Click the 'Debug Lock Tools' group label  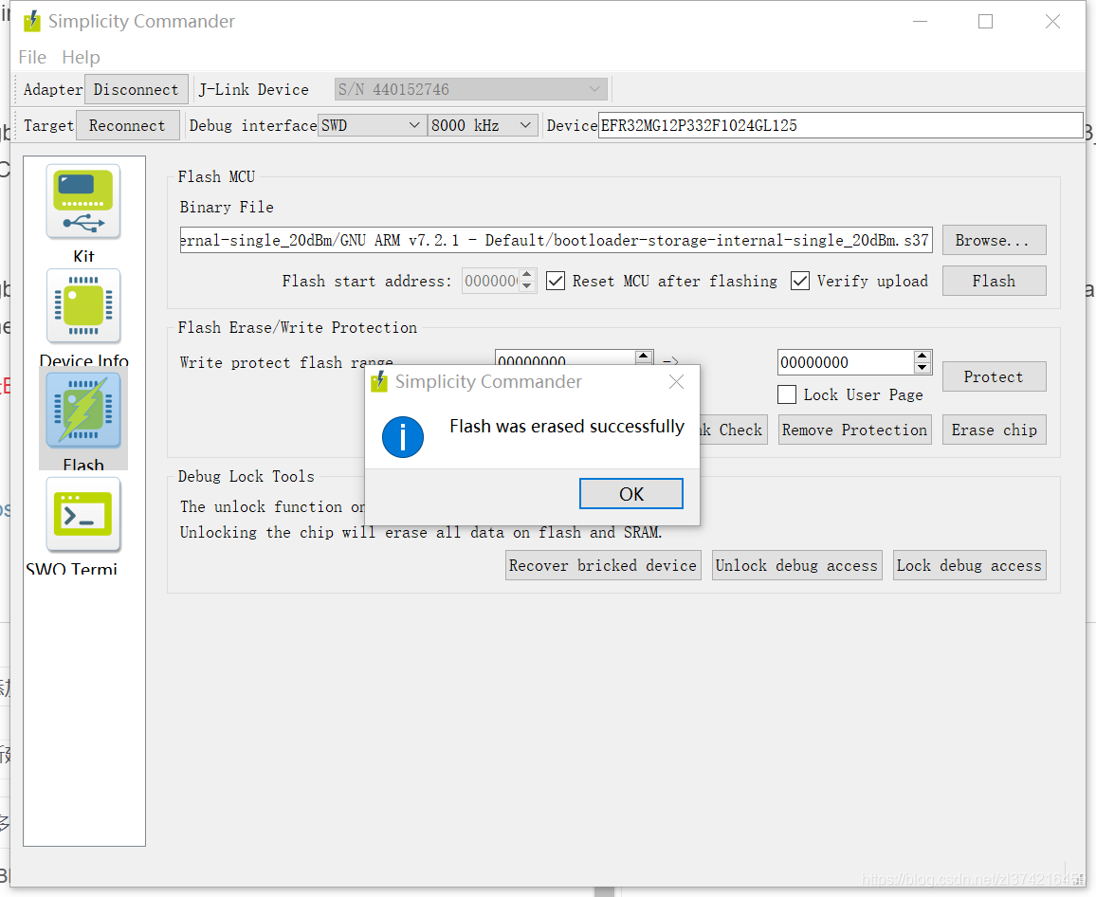click(247, 477)
